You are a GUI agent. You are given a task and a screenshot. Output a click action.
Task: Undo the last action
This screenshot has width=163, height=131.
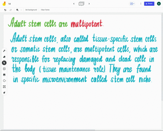coord(5,10)
